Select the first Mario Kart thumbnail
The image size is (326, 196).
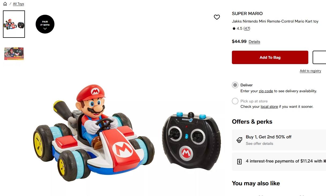14,24
